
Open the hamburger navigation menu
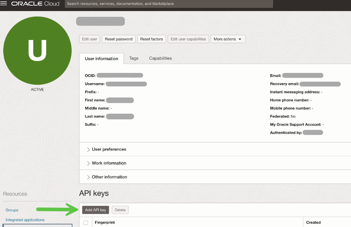4,4
